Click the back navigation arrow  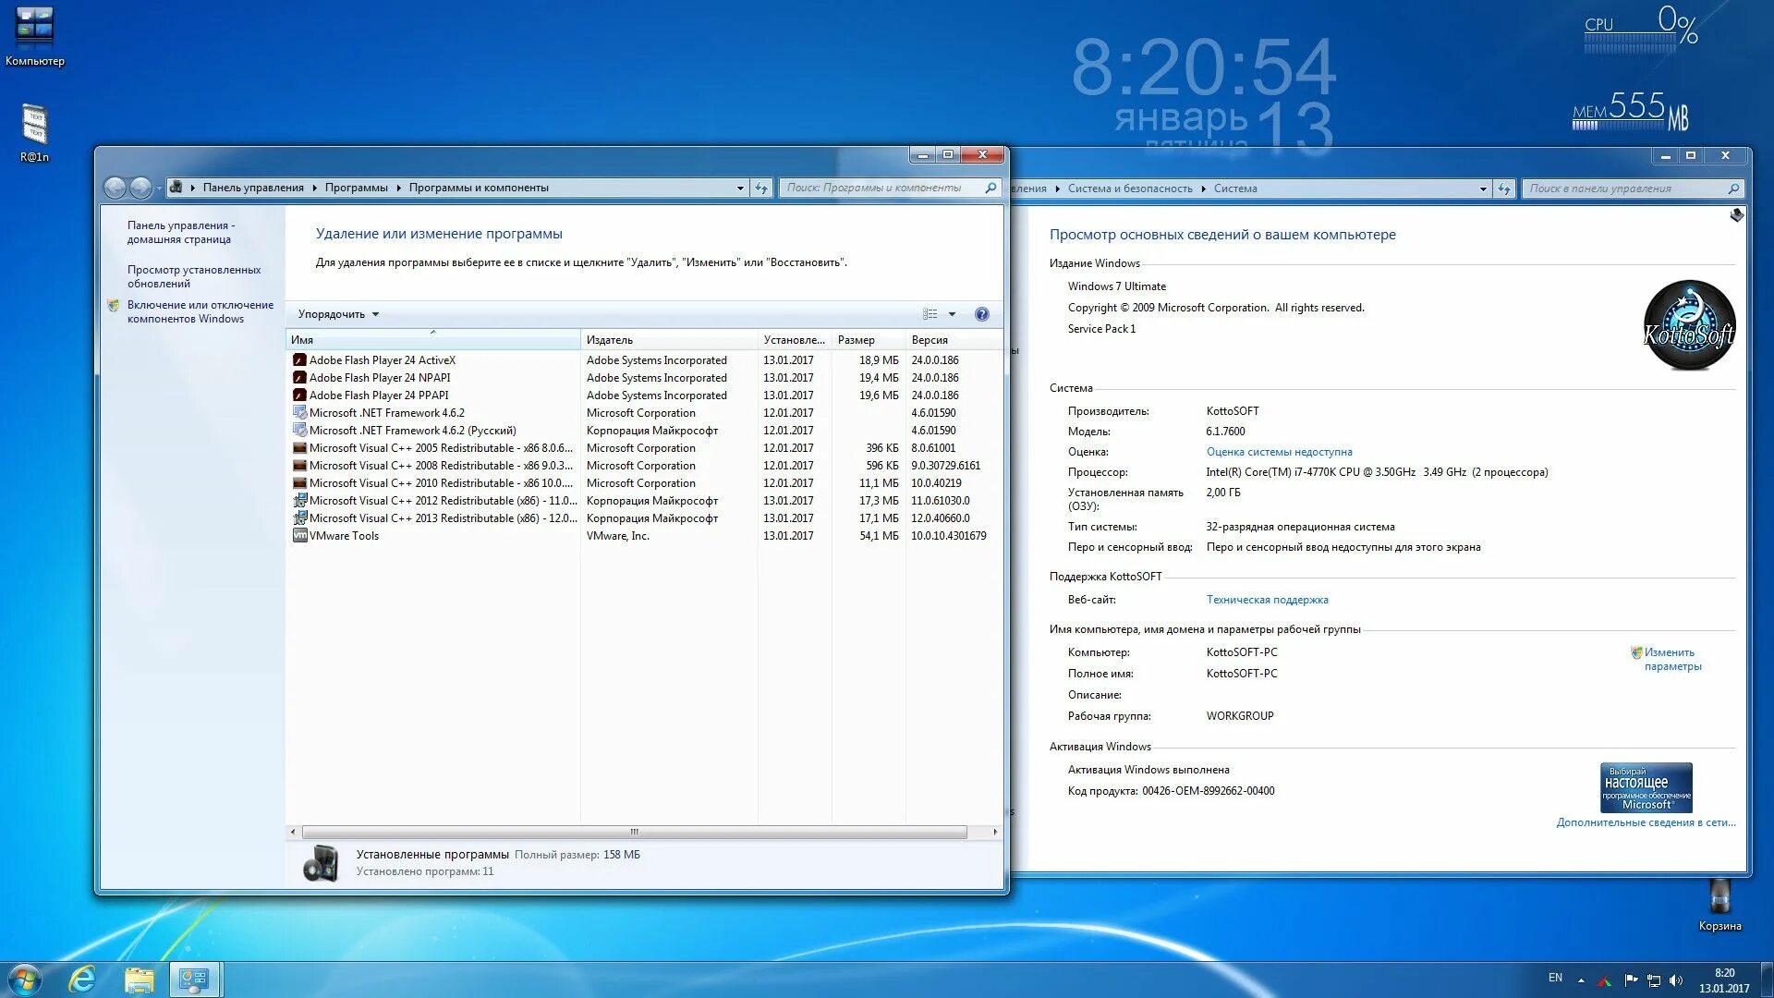pyautogui.click(x=115, y=188)
